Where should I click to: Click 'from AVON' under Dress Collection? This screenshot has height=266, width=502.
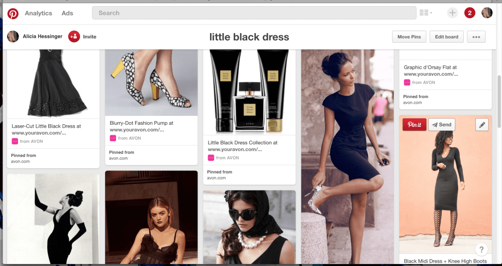point(227,158)
